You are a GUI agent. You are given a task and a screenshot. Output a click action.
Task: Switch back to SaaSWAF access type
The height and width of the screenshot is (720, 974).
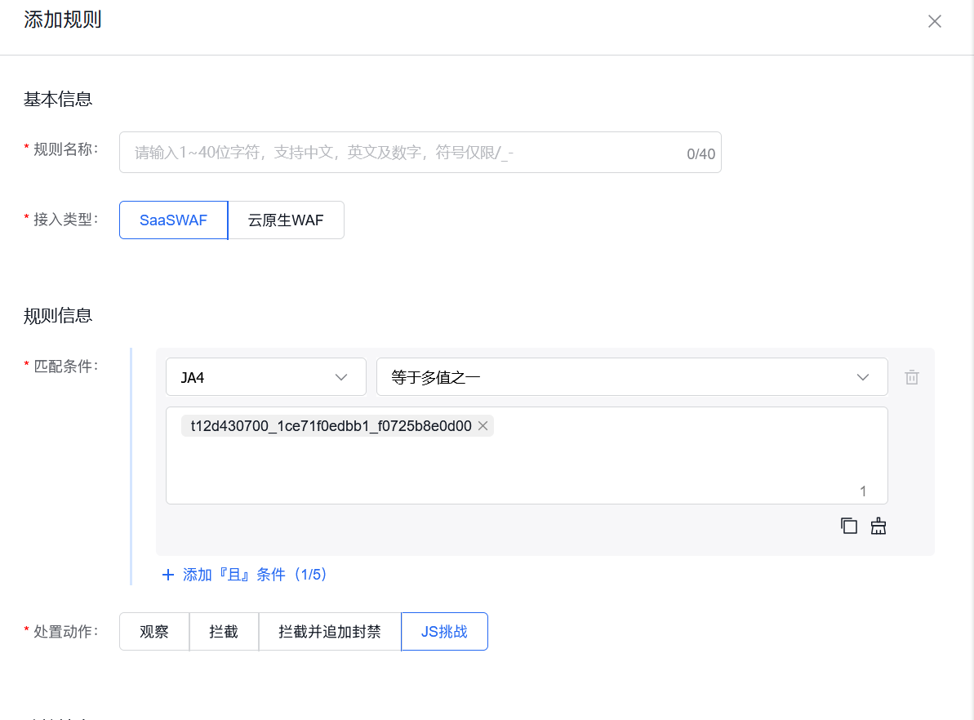pos(173,220)
